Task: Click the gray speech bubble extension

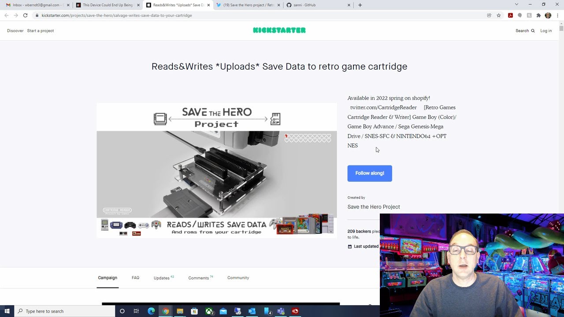Action: click(519, 15)
